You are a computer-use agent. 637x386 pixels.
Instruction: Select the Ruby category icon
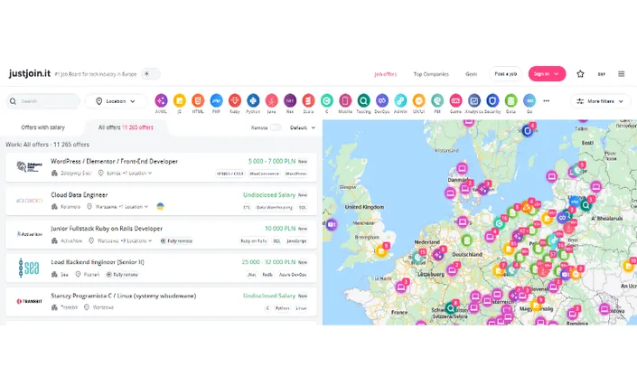(235, 100)
